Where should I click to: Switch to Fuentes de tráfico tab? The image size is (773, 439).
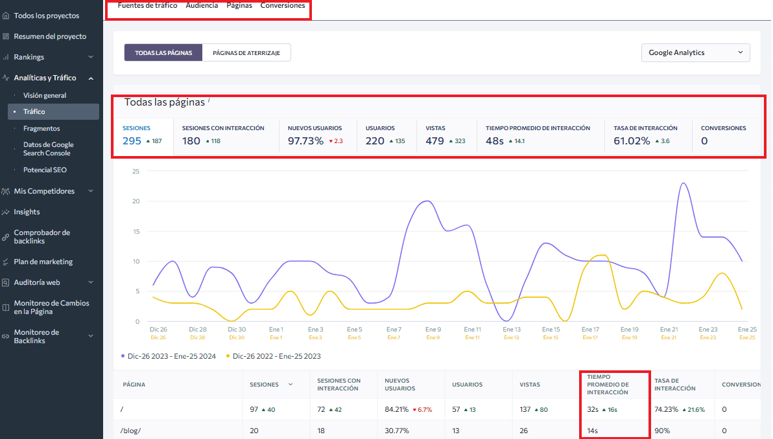[147, 5]
